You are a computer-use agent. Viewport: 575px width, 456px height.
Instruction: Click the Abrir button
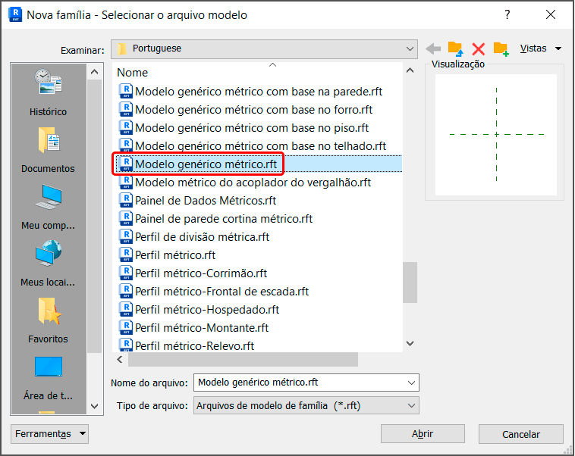click(x=422, y=434)
